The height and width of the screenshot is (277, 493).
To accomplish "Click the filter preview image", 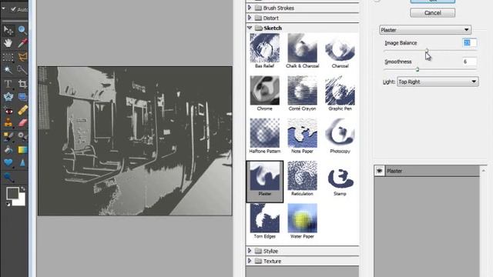I will pos(135,141).
